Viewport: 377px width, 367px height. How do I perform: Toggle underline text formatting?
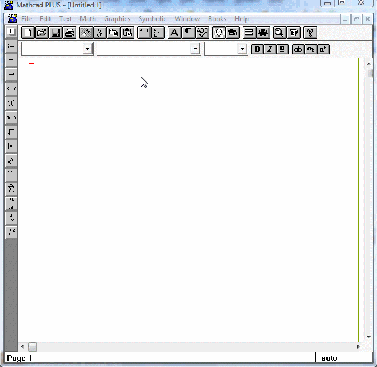pos(282,49)
